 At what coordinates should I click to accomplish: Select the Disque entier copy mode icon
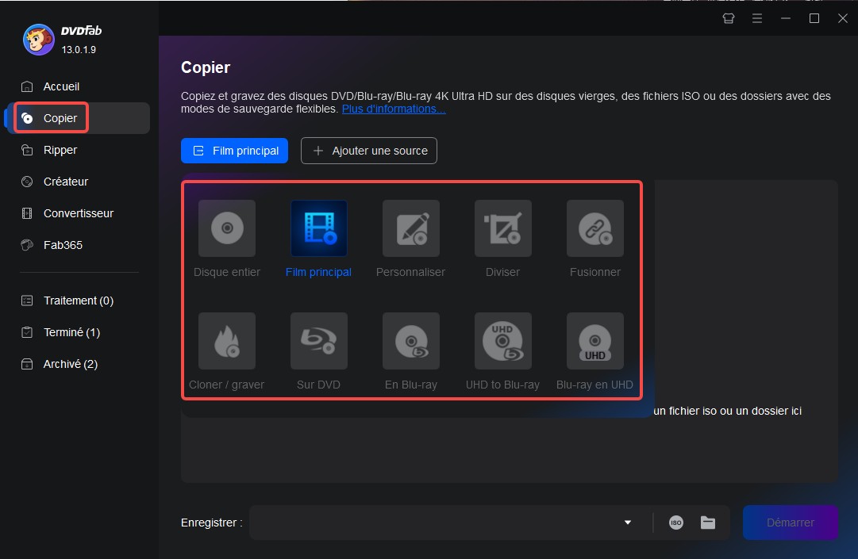point(226,228)
